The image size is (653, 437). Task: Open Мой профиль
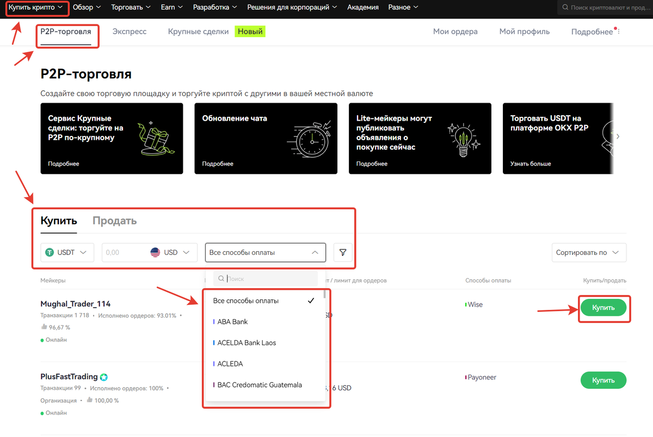point(525,32)
